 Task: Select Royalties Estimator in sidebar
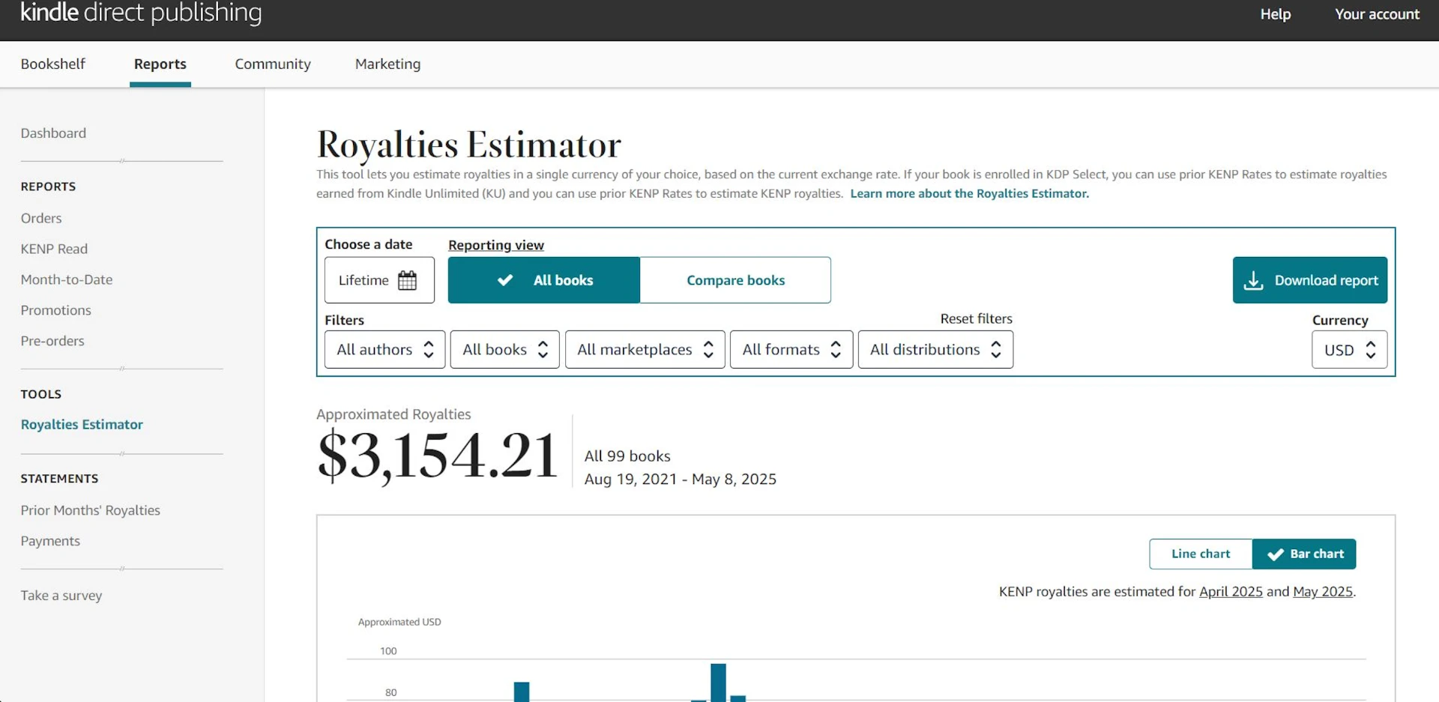[x=82, y=424]
